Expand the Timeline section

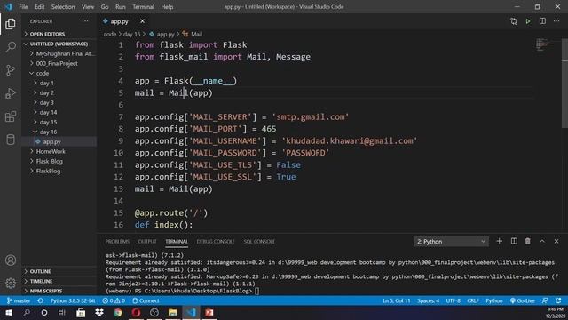(59, 281)
